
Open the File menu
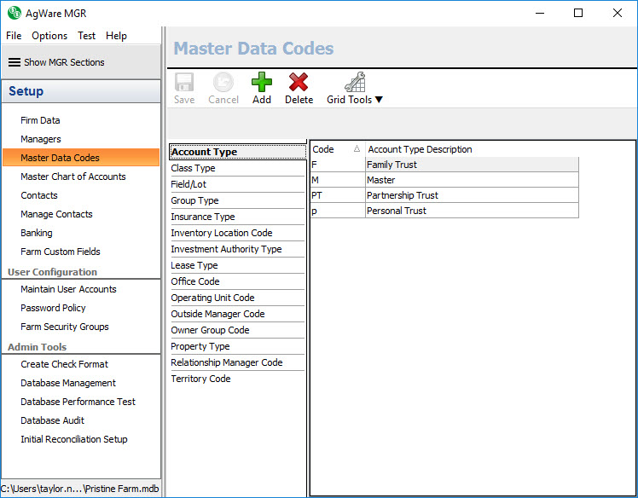tap(14, 36)
